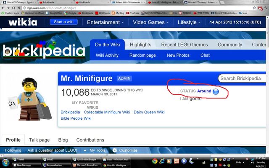269x168 pixels.
Task: Open Collectable Minifigure Wiki link
Action: (107, 112)
